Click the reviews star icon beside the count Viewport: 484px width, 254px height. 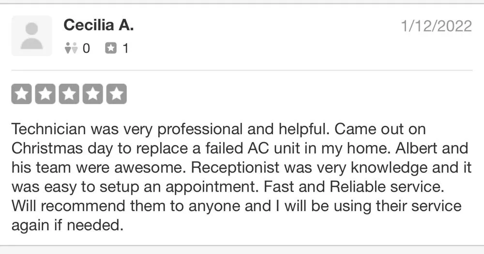tap(111, 48)
